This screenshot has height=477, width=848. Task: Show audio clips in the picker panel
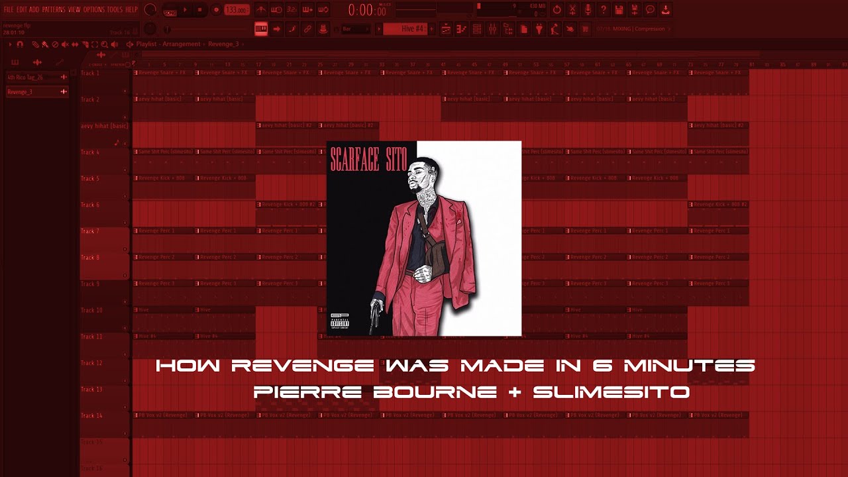click(37, 62)
